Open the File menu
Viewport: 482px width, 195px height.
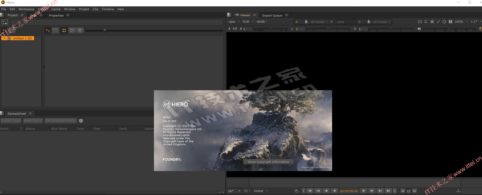[x=4, y=9]
